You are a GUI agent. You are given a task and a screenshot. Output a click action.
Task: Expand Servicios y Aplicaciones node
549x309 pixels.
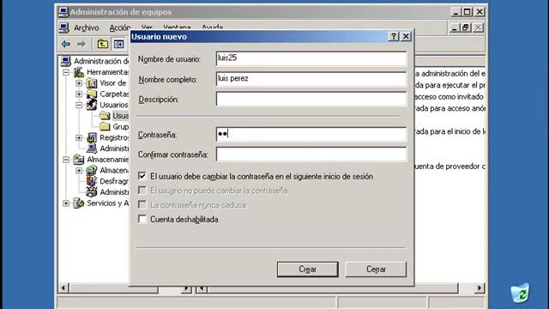(66, 203)
